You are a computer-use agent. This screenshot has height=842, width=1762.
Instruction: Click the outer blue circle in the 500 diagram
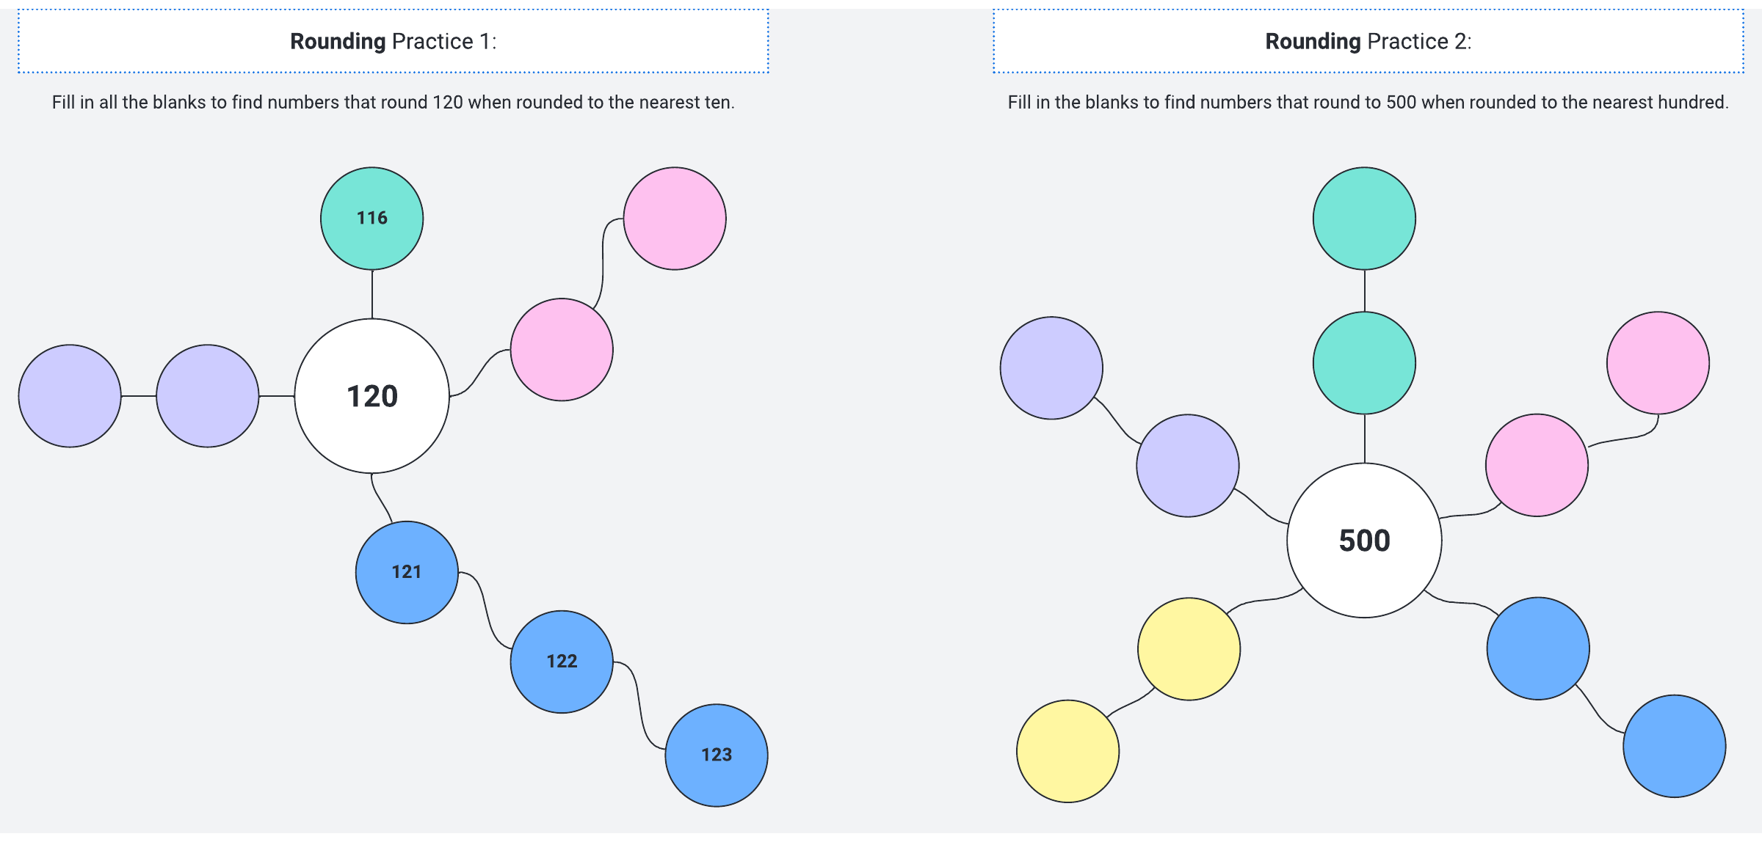[1674, 746]
